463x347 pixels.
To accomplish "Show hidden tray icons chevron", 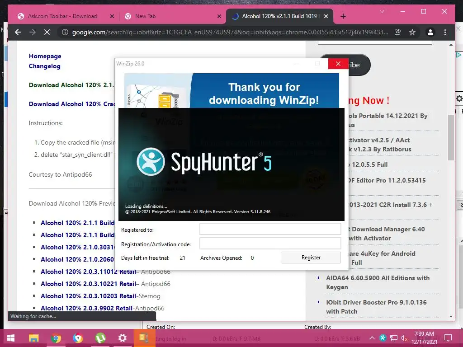I will click(x=372, y=338).
